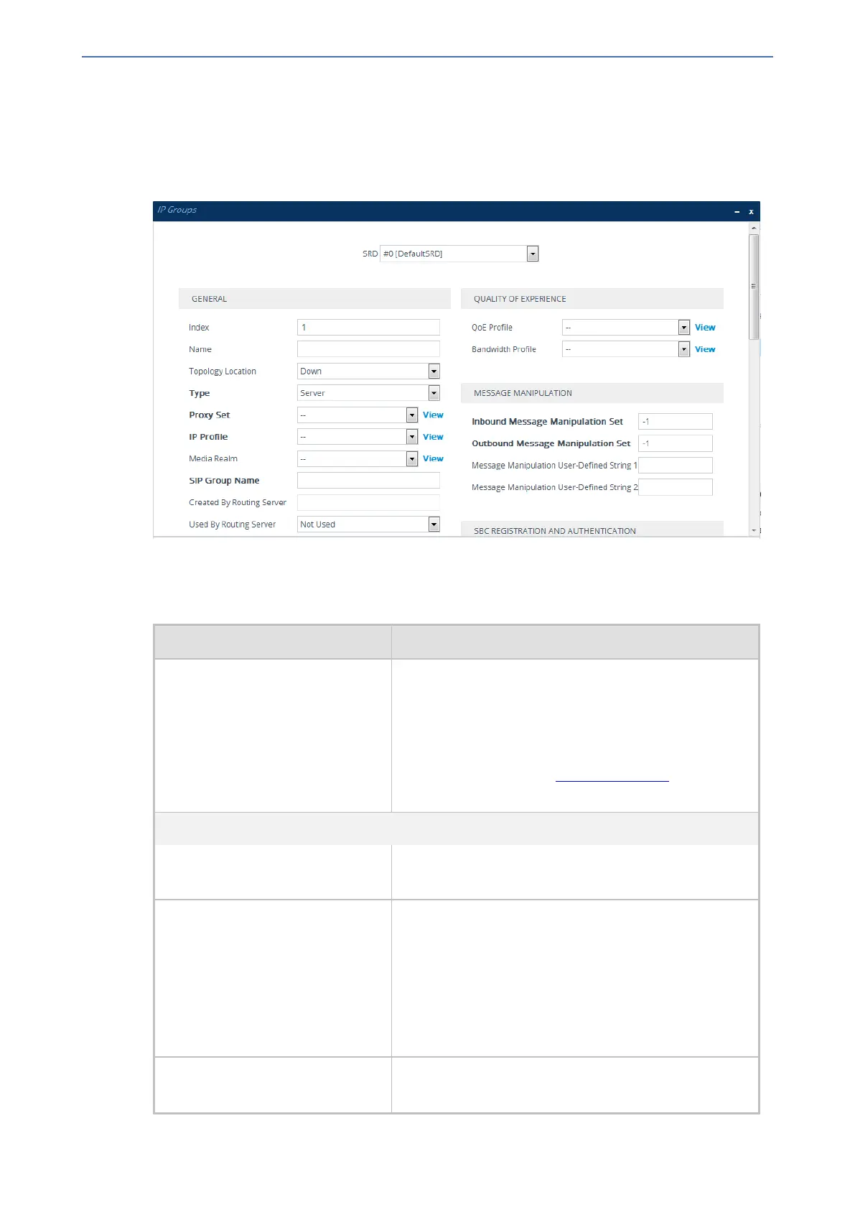Expand the Bandwidth Profile dropdown

[626, 349]
